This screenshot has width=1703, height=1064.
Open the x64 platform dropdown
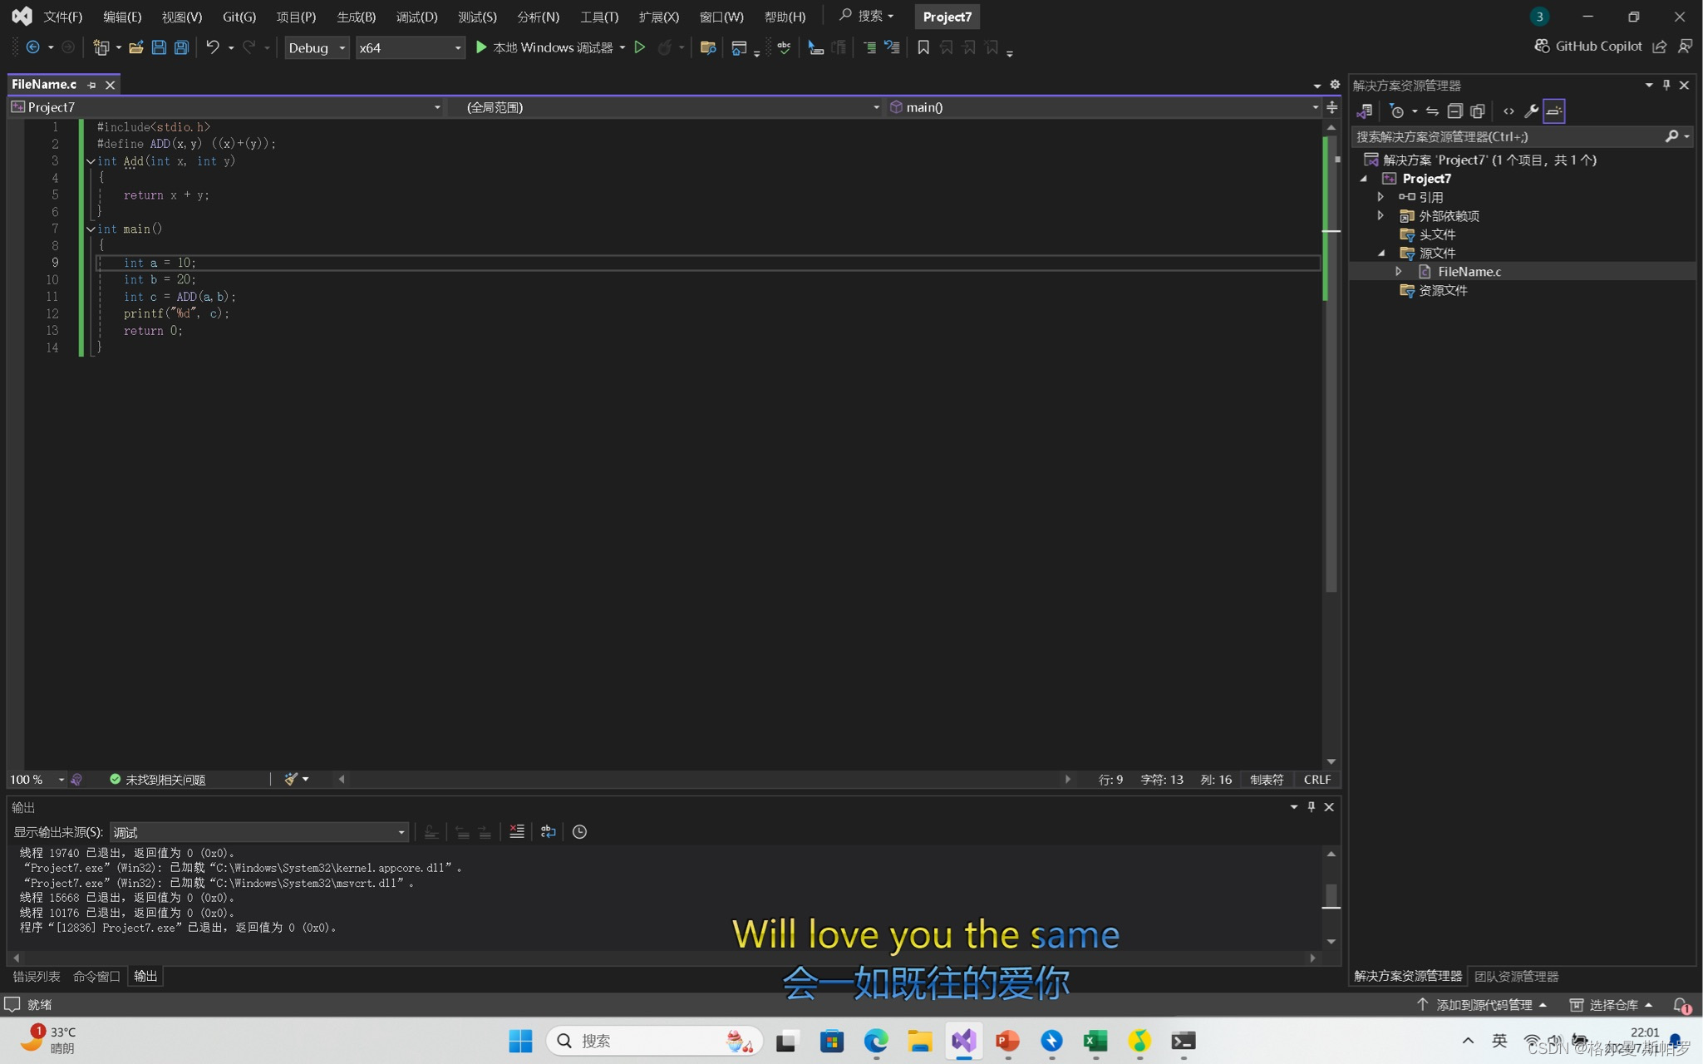click(x=410, y=47)
